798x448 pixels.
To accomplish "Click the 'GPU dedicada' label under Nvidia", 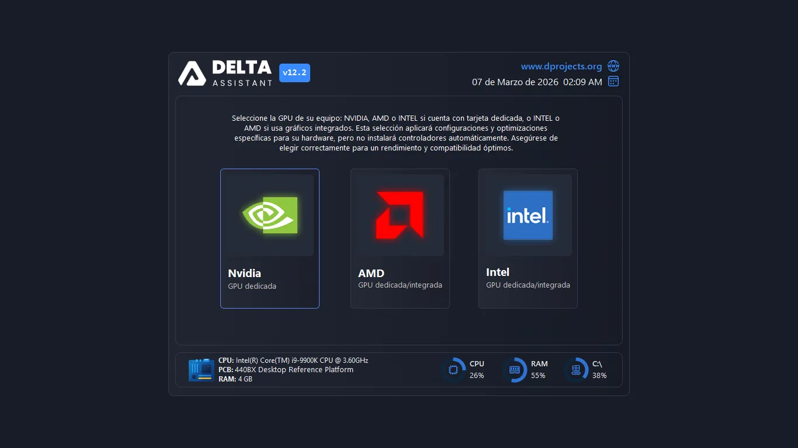I will point(252,286).
